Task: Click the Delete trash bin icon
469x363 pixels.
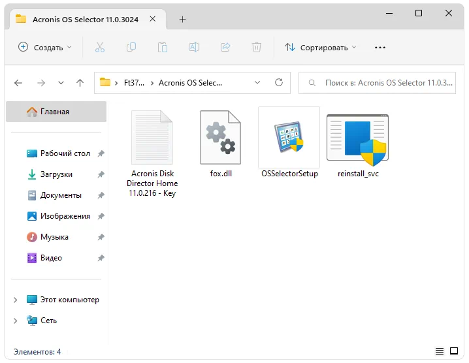Action: point(257,47)
